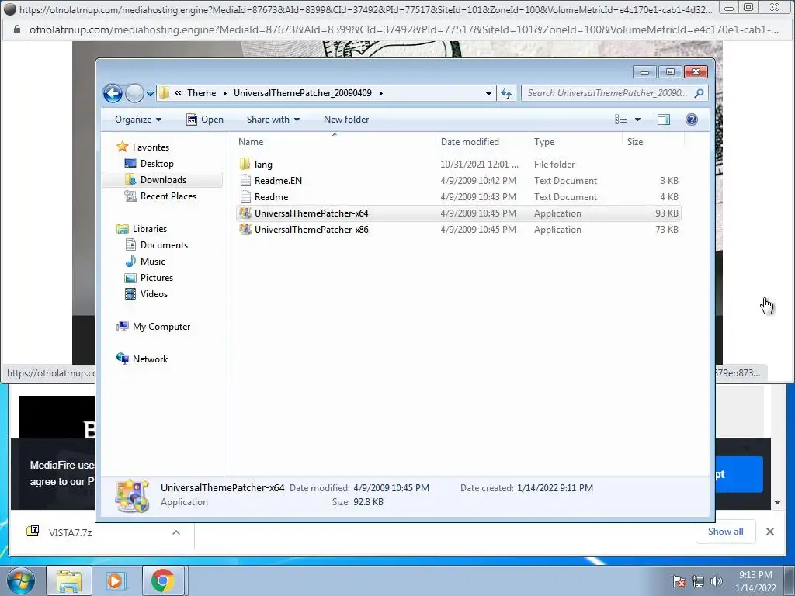This screenshot has height=596, width=795.
Task: Open address bar previous locations dropdown
Action: pyautogui.click(x=488, y=93)
